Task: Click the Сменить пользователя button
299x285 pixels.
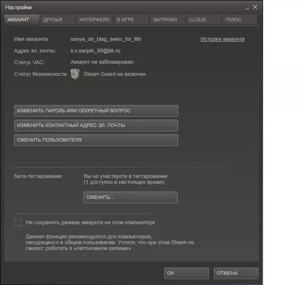Action: [x=96, y=140]
